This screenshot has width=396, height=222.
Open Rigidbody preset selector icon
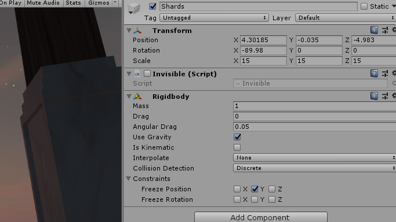point(385,96)
